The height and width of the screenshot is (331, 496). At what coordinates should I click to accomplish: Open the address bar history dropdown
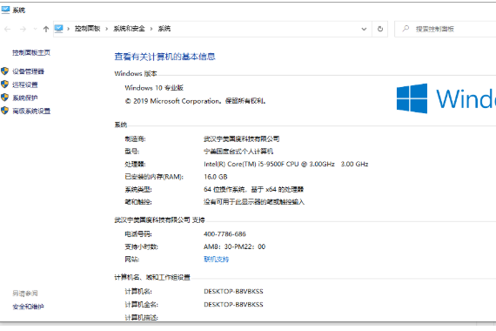point(364,29)
